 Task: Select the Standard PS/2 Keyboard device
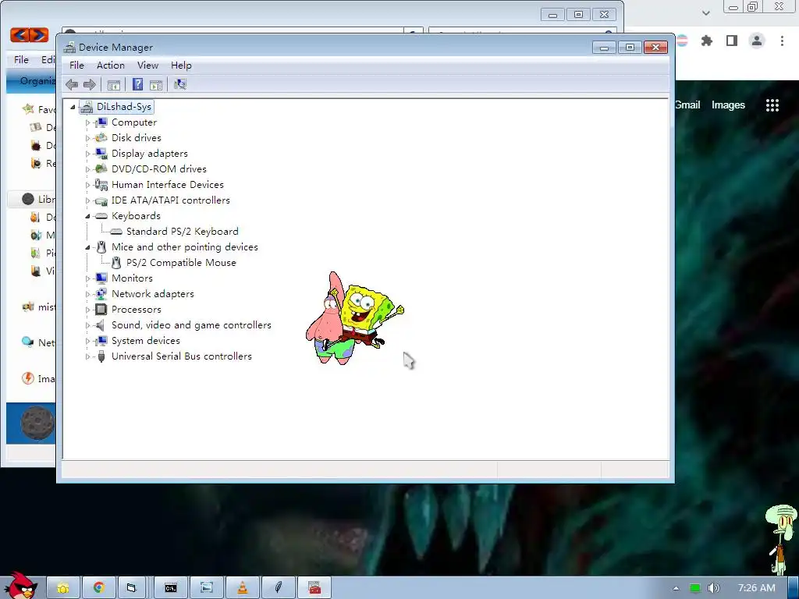182,231
